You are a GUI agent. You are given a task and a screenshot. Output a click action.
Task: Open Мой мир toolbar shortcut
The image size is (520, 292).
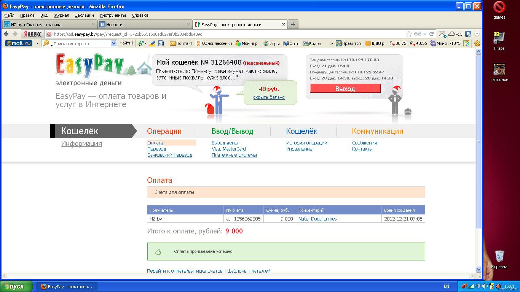pos(246,43)
